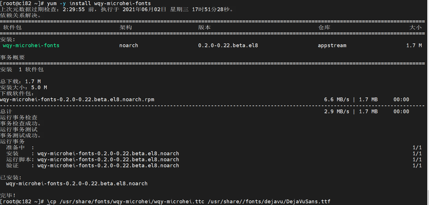This screenshot has height=205, width=429.
Task: Click the 事务概要 heading
Action: [12, 57]
